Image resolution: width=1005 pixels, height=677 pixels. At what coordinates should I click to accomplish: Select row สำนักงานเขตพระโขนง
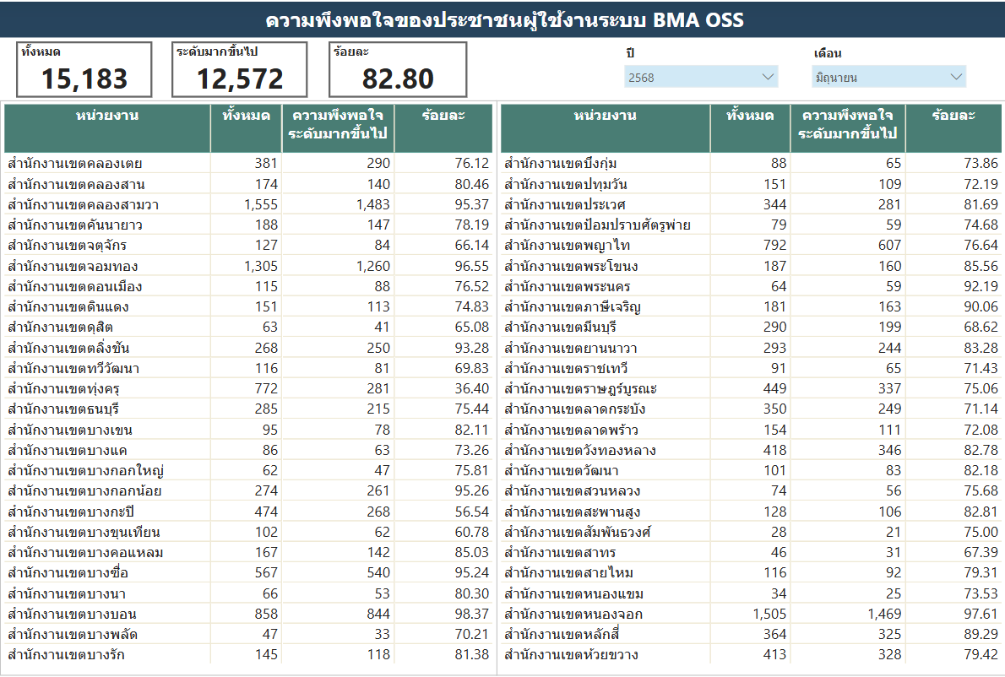tap(751, 266)
